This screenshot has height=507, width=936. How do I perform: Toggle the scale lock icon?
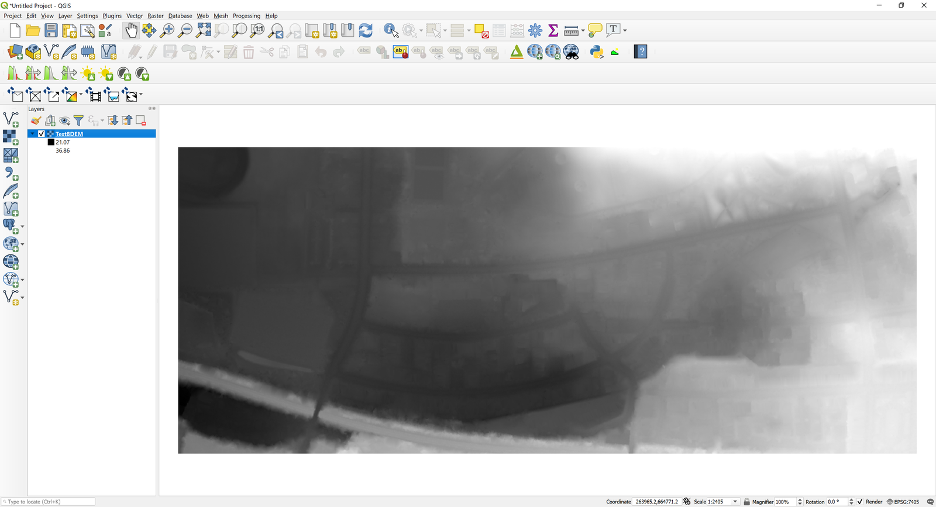(746, 502)
